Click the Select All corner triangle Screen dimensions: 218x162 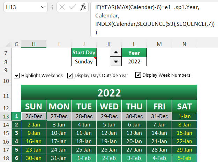click(x=8, y=44)
